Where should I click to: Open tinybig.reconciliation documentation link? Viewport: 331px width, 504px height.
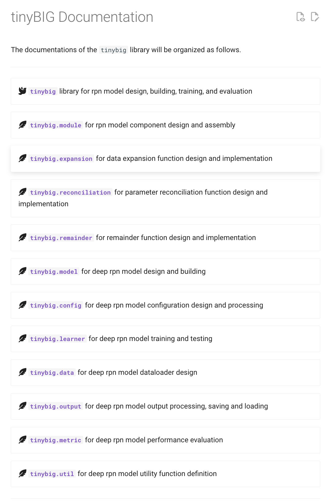click(70, 192)
